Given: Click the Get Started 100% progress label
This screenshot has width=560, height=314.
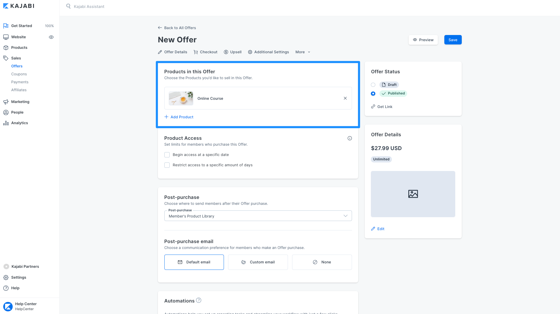Looking at the screenshot, I should coord(49,26).
